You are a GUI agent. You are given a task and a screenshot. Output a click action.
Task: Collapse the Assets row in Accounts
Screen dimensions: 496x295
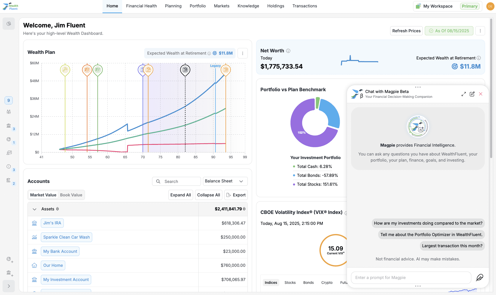pyautogui.click(x=35, y=209)
